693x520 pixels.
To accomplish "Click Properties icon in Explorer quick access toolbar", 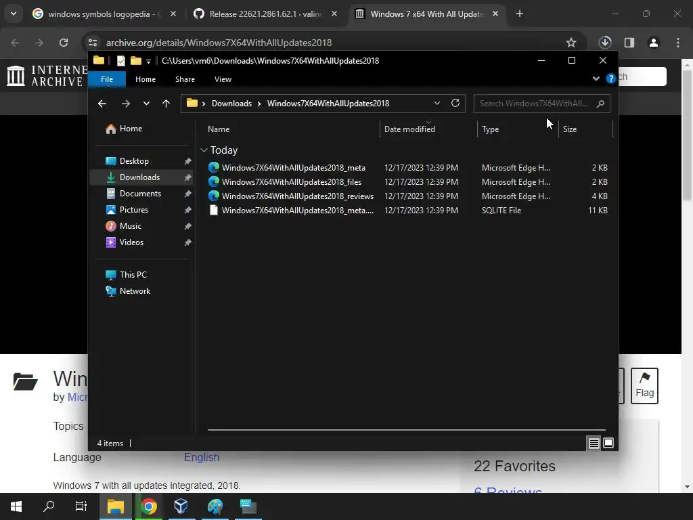I will (120, 60).
